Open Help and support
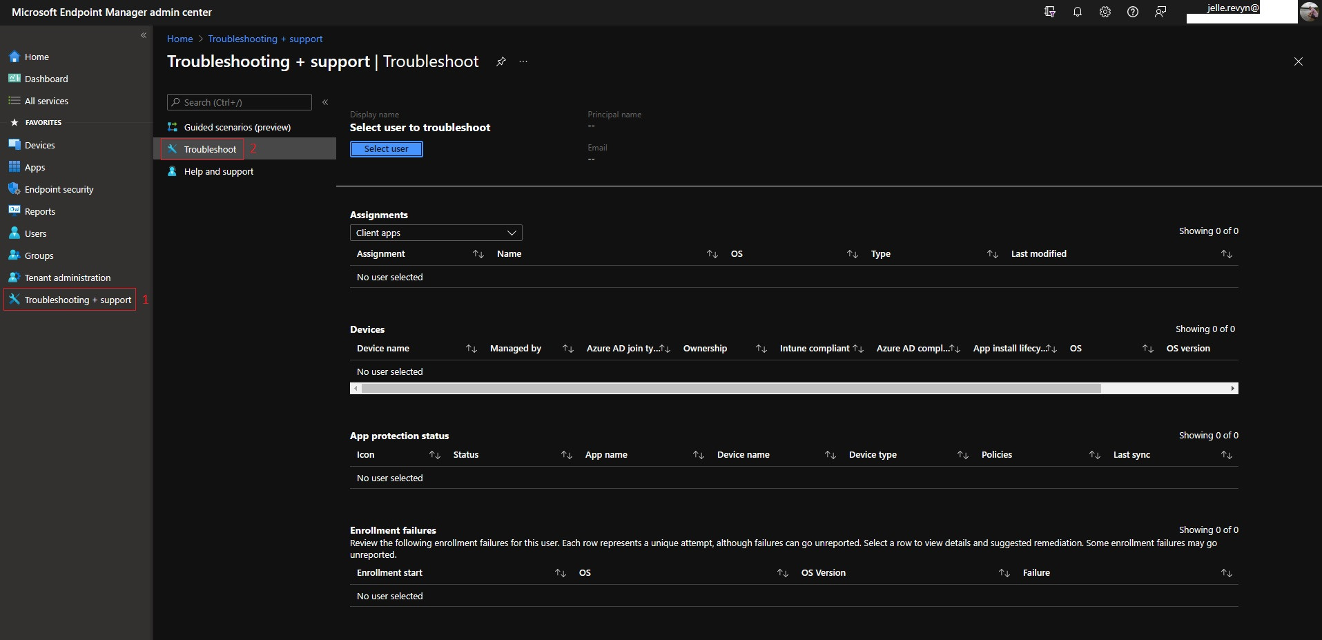The height and width of the screenshot is (640, 1322). point(218,171)
